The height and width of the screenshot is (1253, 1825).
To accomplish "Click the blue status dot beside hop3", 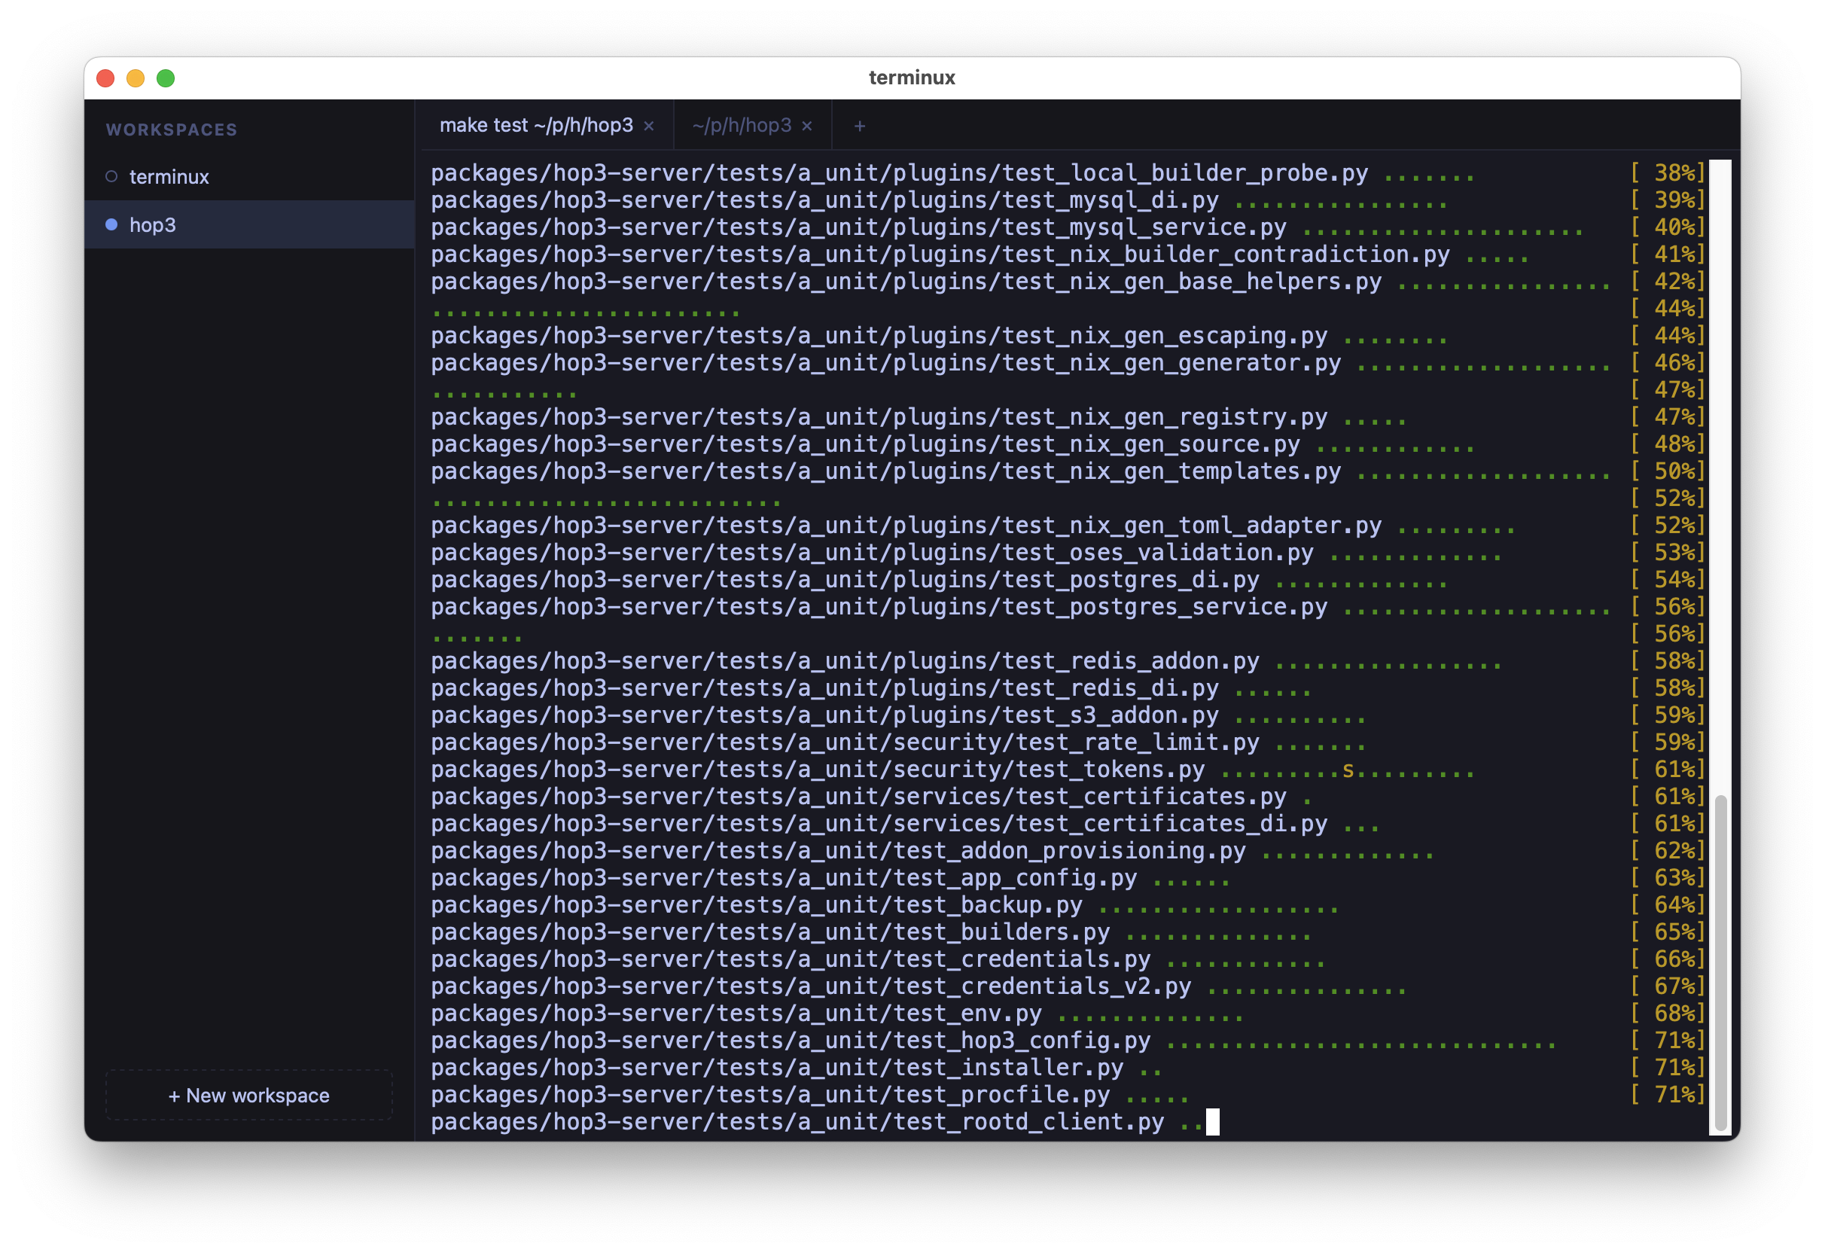I will click(x=111, y=224).
